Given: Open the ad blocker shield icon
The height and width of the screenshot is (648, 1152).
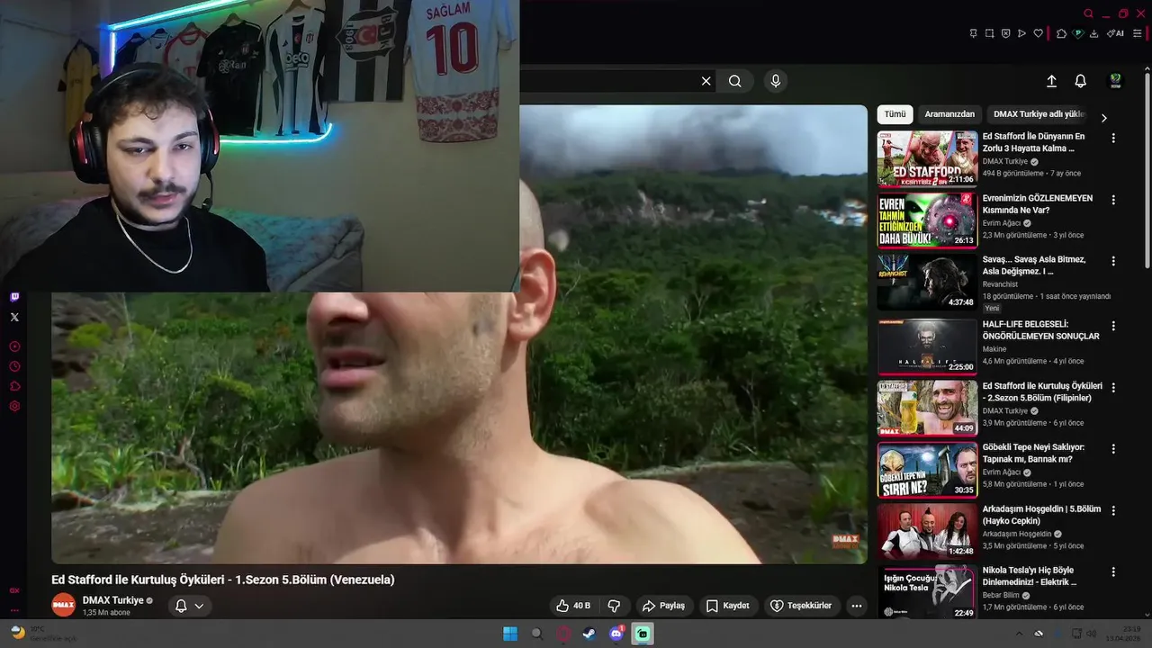Looking at the screenshot, I should coord(1005,33).
